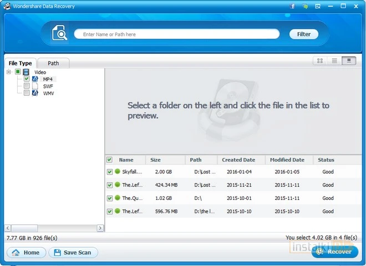Uncheck the 424.34 MB file checkbox
The height and width of the screenshot is (266, 366).
110,185
